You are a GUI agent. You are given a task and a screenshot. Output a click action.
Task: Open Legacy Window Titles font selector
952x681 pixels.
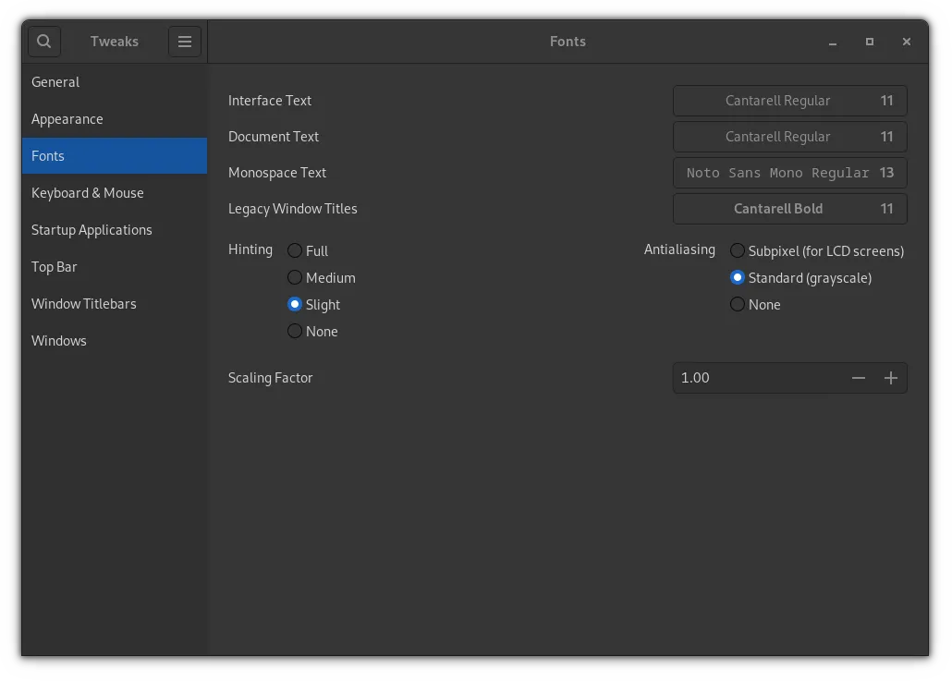point(789,208)
